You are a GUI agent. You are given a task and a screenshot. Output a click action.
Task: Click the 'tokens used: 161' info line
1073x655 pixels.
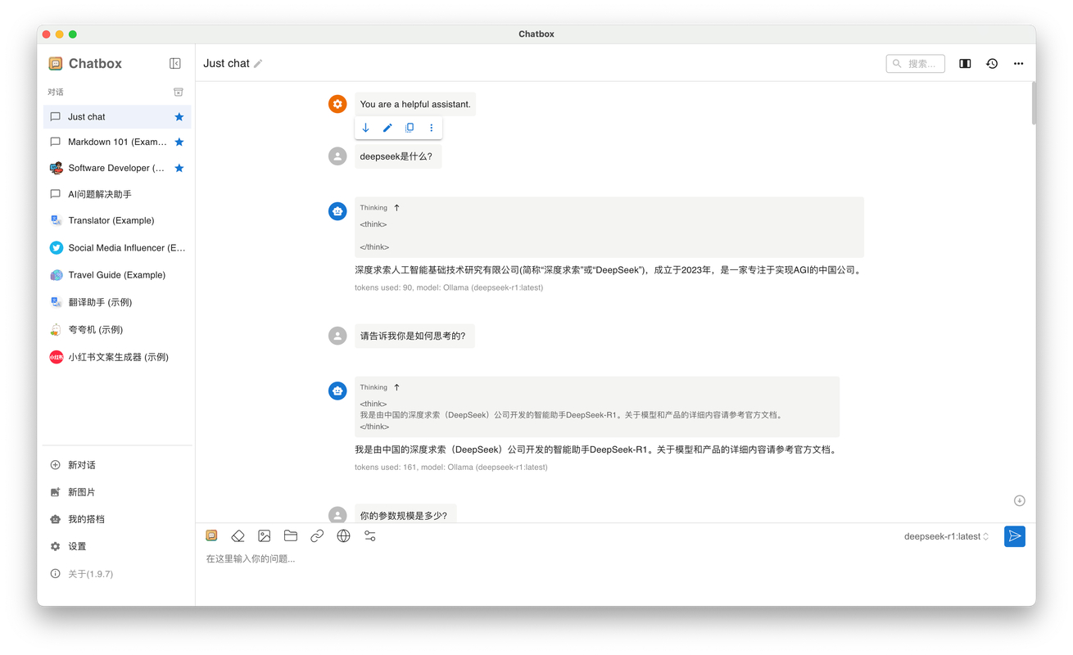pos(451,468)
